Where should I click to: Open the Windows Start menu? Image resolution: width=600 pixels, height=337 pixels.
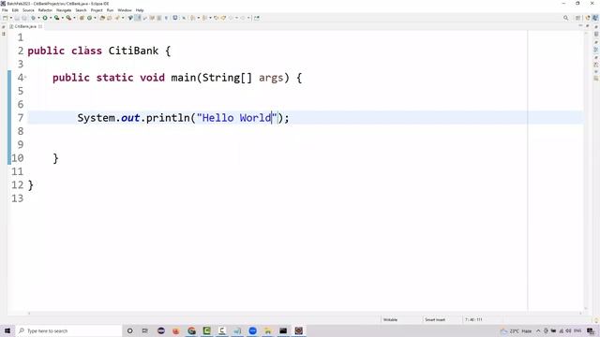tap(7, 330)
